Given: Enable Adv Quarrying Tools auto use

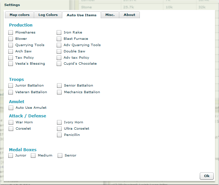Looking at the screenshot, I should pyautogui.click(x=59, y=45).
